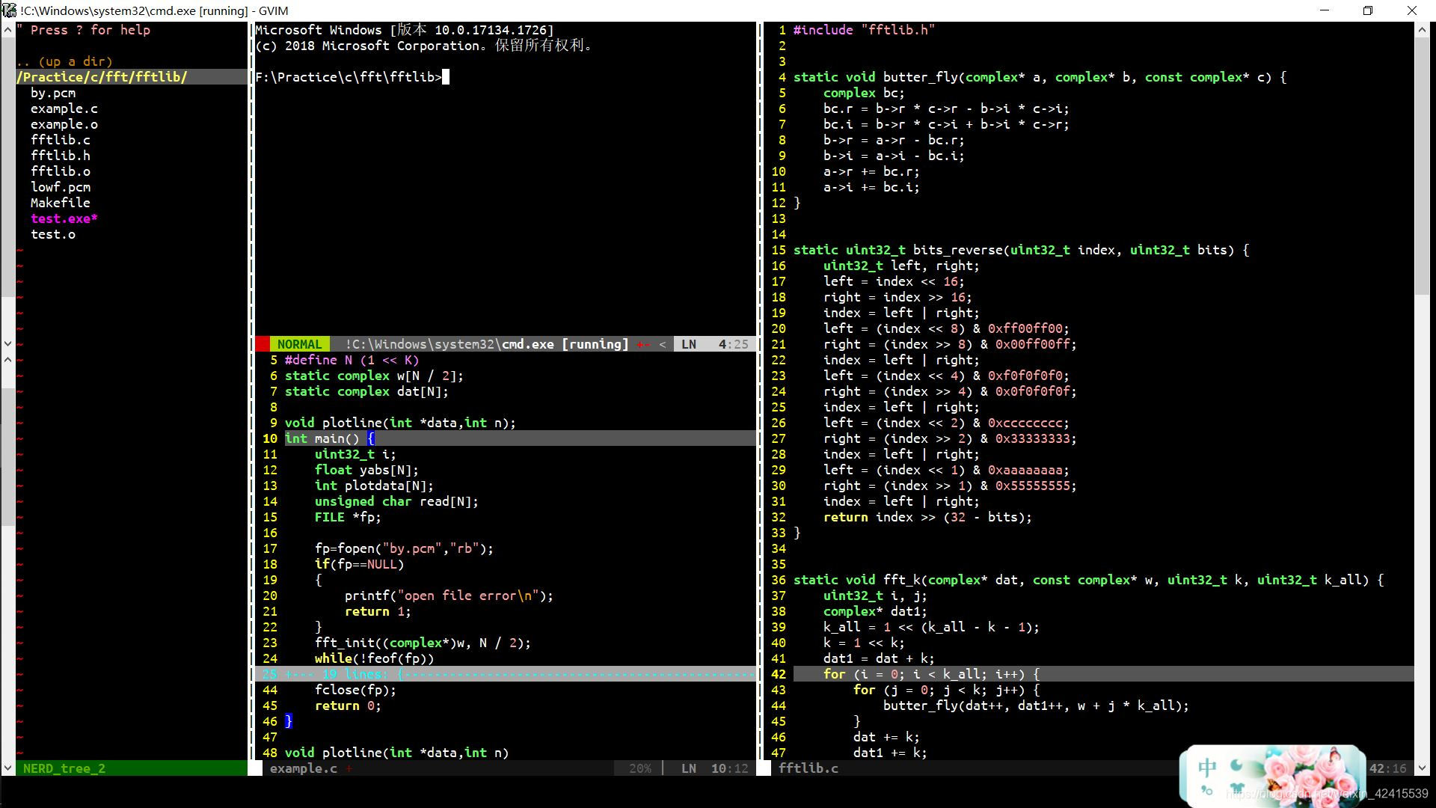
Task: Open Makefile in the file tree
Action: click(x=60, y=203)
